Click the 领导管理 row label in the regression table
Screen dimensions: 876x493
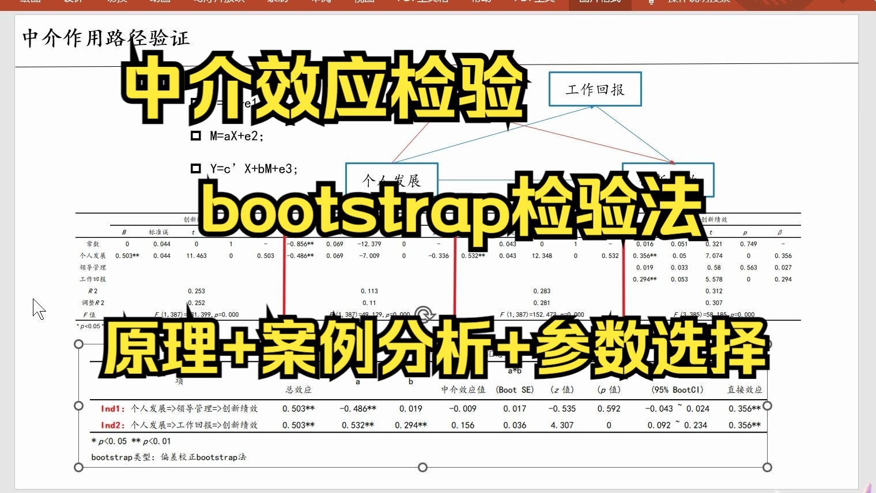coord(93,268)
